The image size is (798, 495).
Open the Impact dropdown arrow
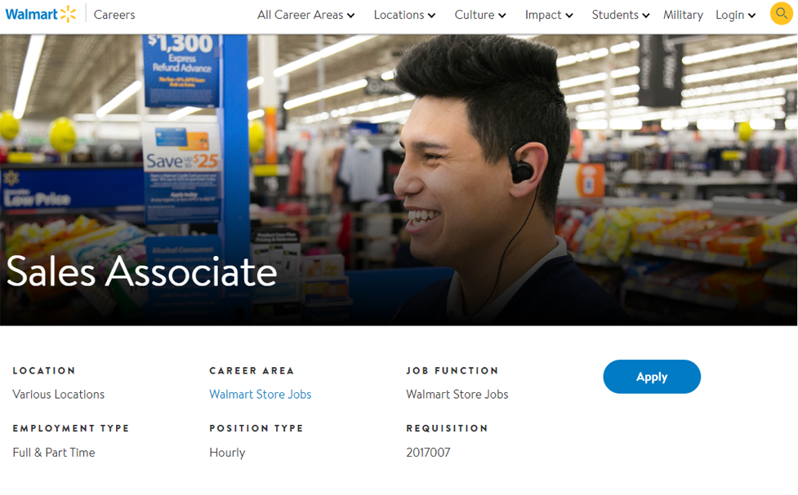click(x=569, y=15)
